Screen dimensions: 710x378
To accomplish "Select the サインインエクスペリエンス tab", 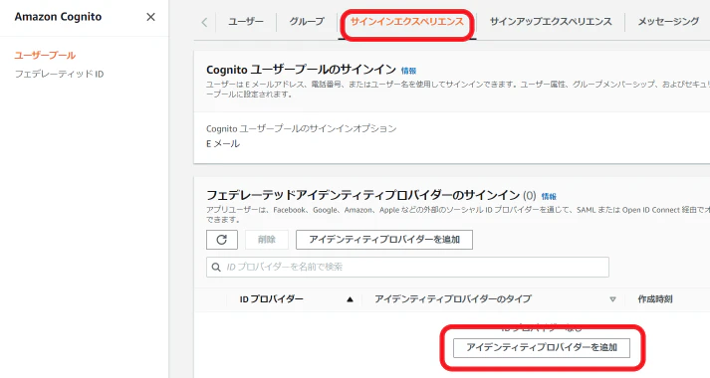I will pyautogui.click(x=406, y=22).
